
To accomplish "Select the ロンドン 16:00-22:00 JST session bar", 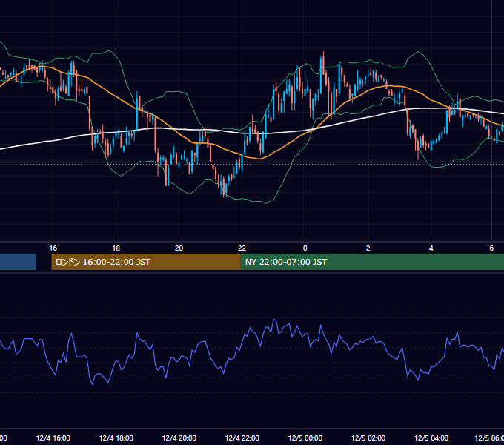I will 146,262.
